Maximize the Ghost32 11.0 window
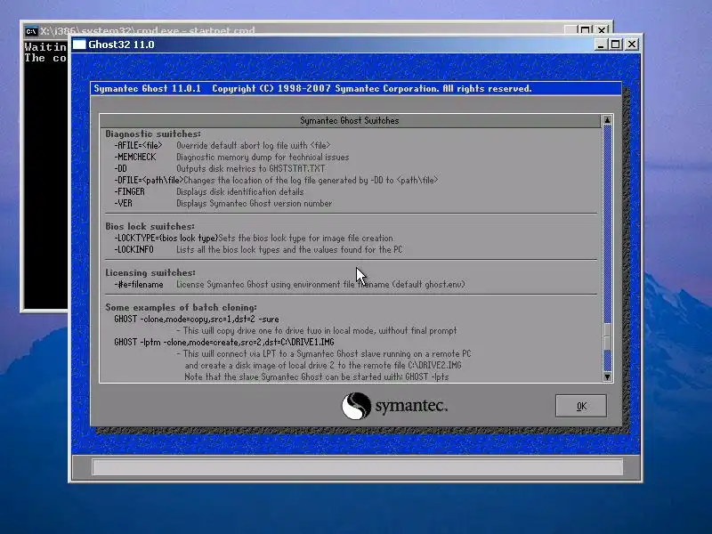The image size is (712, 534). coord(615,44)
